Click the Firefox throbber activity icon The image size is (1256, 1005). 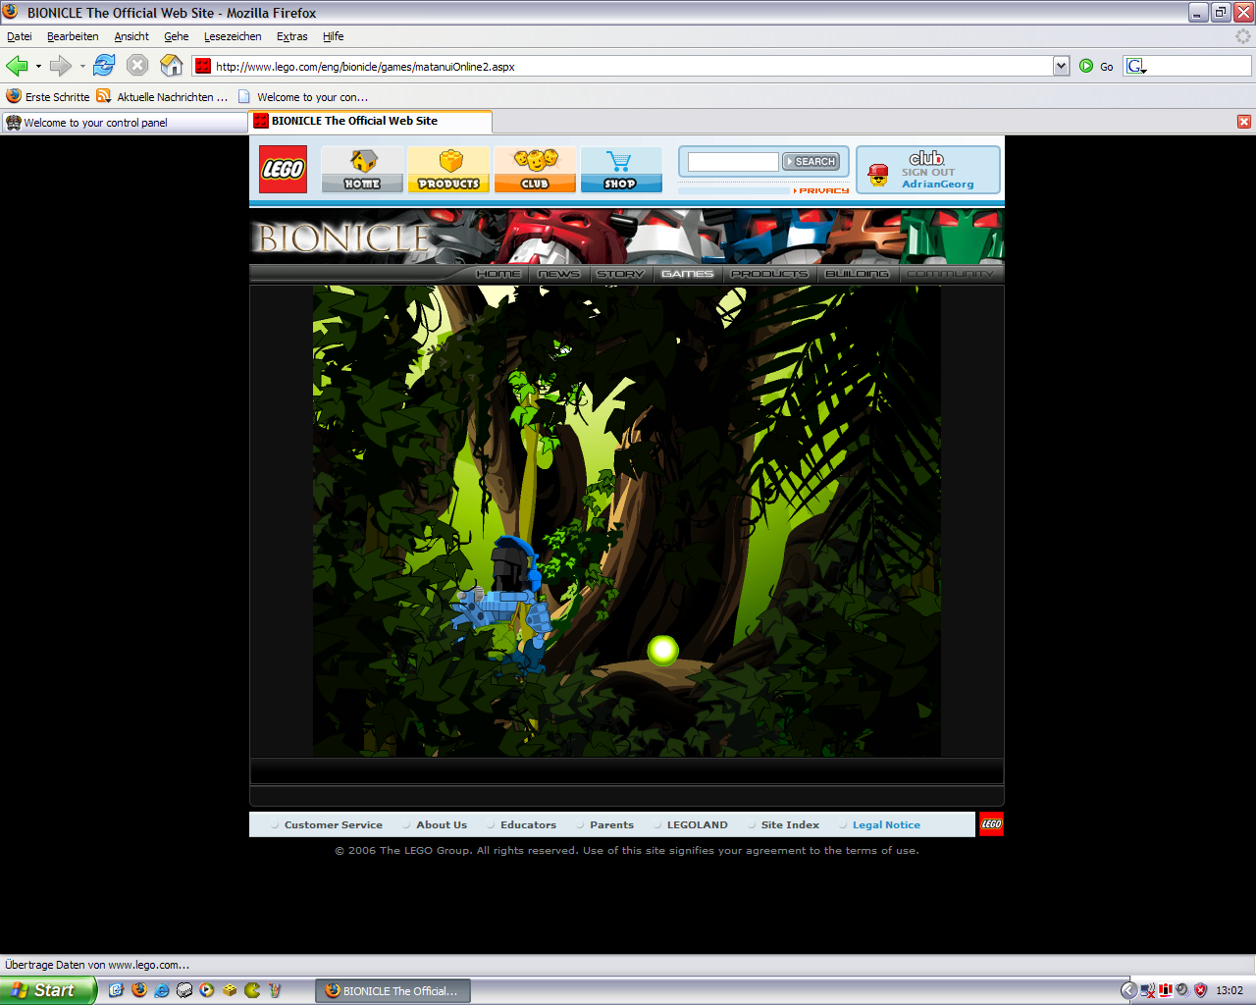click(x=1242, y=36)
